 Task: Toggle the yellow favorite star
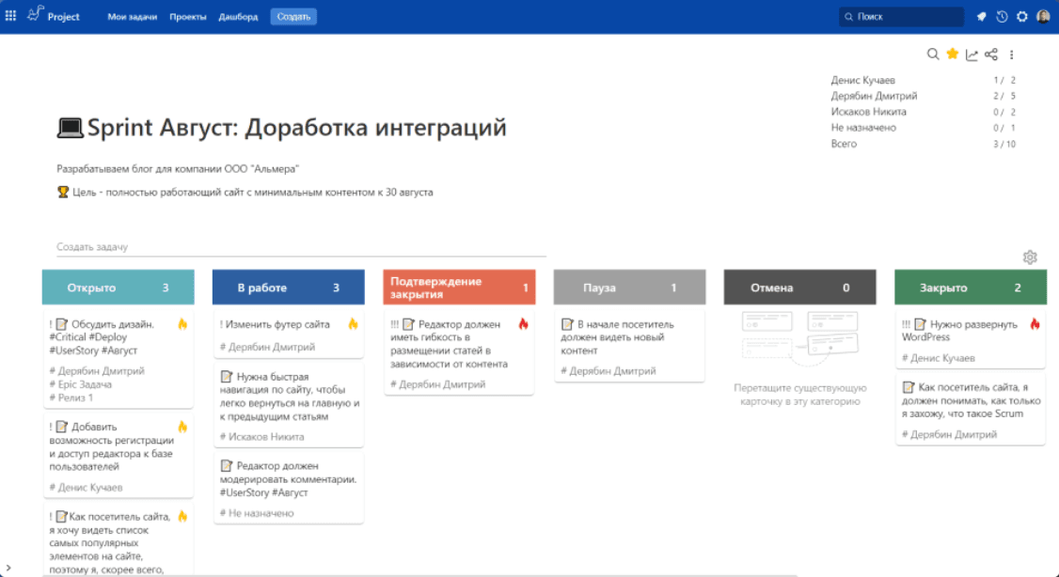click(952, 55)
